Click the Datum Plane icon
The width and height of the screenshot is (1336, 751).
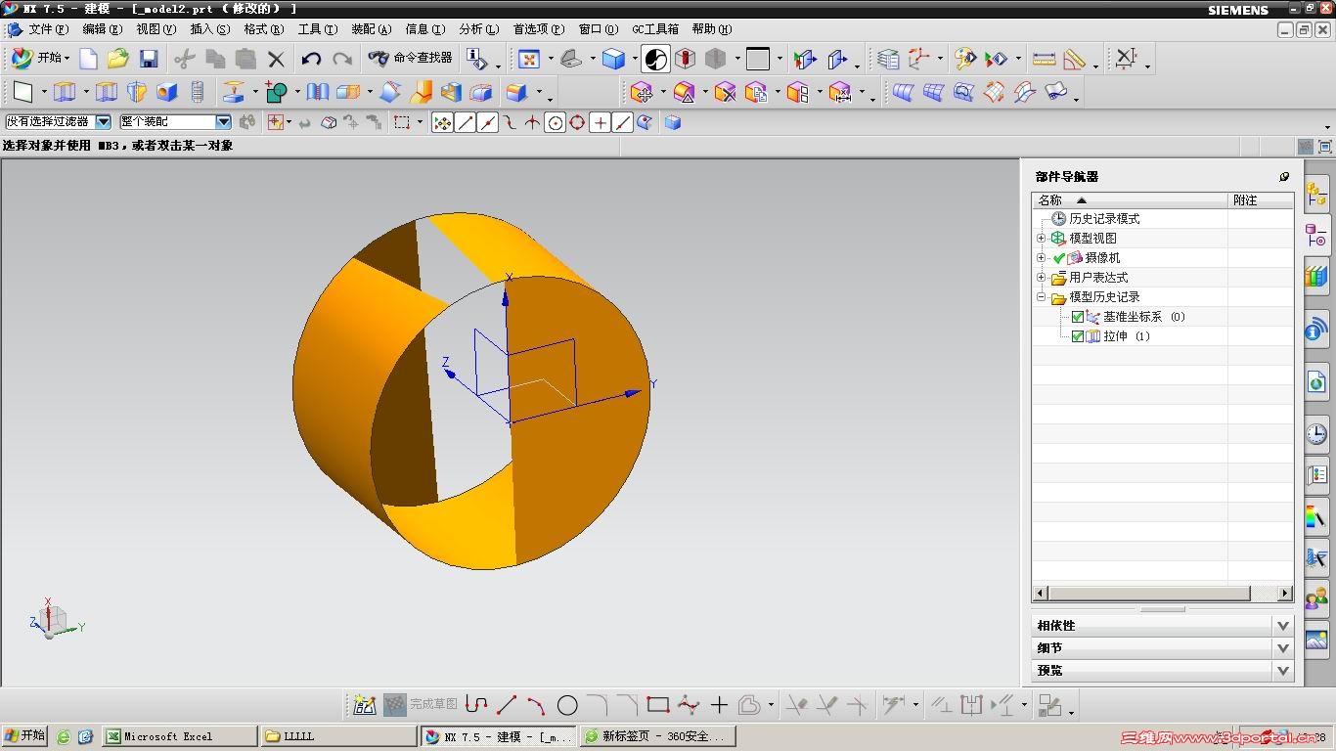pos(23,92)
